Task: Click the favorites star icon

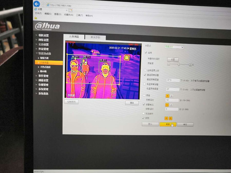Action: point(36,18)
